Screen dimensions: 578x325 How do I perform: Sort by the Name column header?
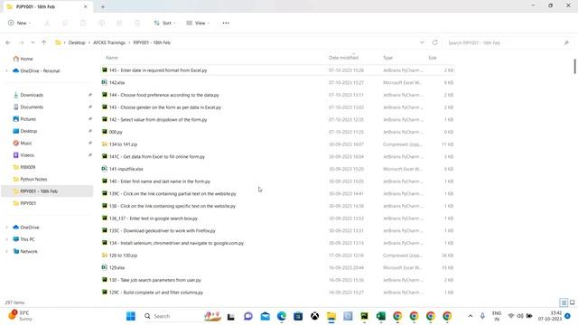click(x=112, y=58)
